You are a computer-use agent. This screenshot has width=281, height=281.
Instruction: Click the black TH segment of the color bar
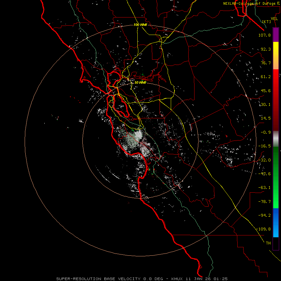tap(276, 244)
